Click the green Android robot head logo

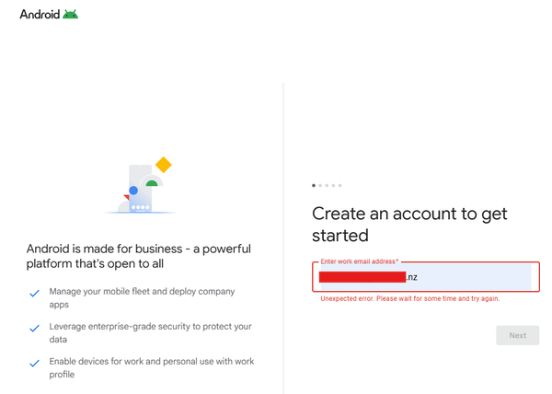(71, 14)
